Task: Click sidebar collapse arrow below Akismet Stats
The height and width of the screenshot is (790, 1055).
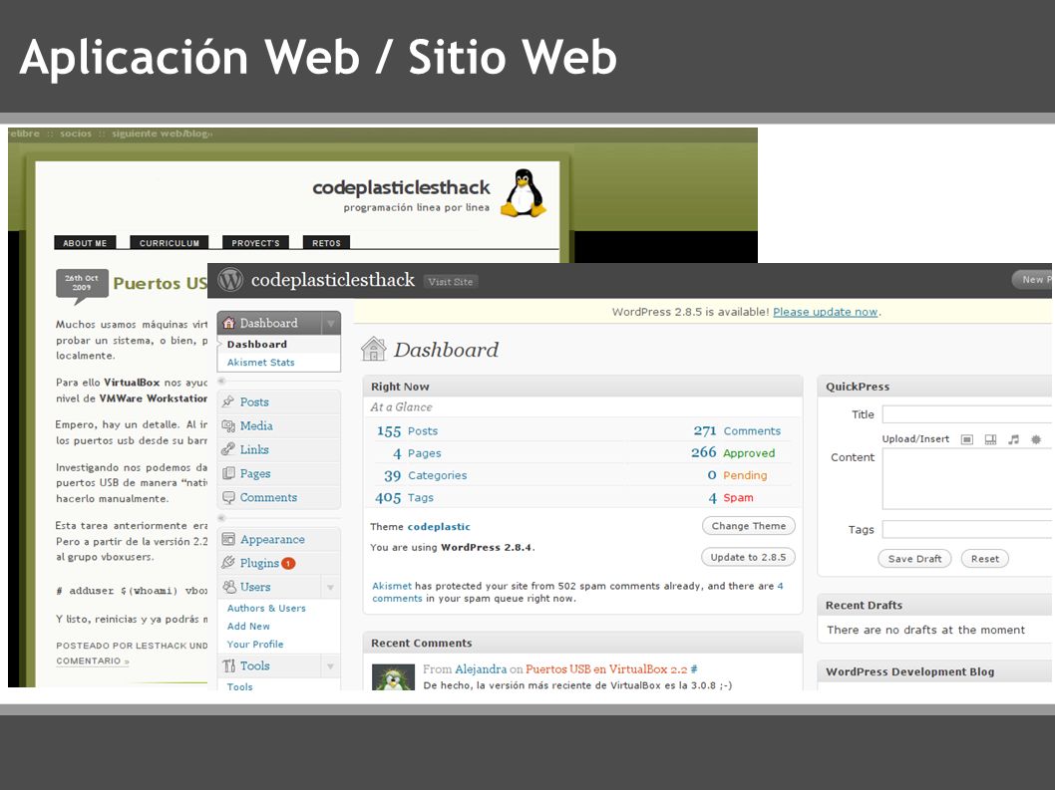Action: click(x=221, y=381)
